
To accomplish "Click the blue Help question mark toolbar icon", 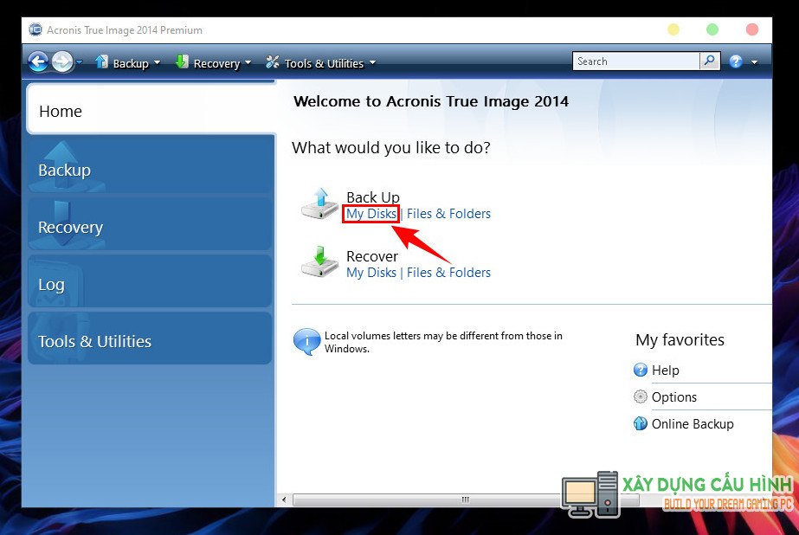I will (x=735, y=61).
